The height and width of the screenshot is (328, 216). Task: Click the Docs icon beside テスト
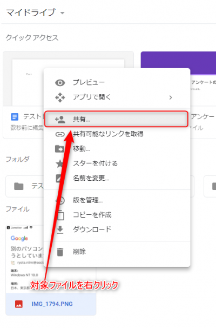[15, 117]
